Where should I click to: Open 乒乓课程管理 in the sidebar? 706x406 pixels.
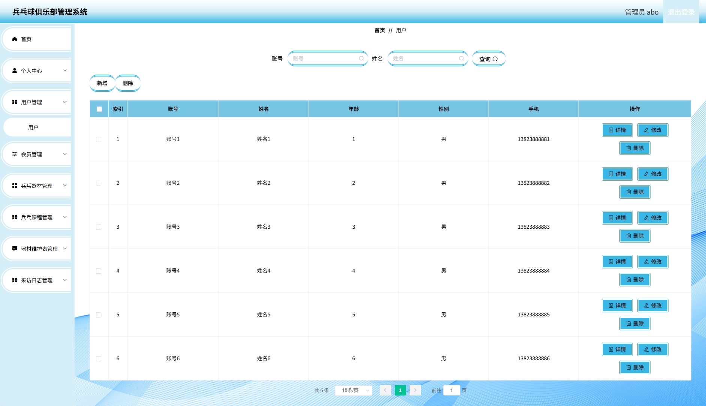[37, 217]
